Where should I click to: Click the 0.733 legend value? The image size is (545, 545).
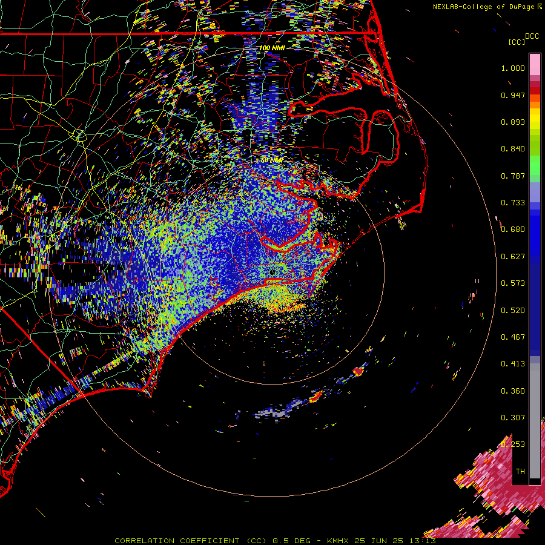click(513, 203)
